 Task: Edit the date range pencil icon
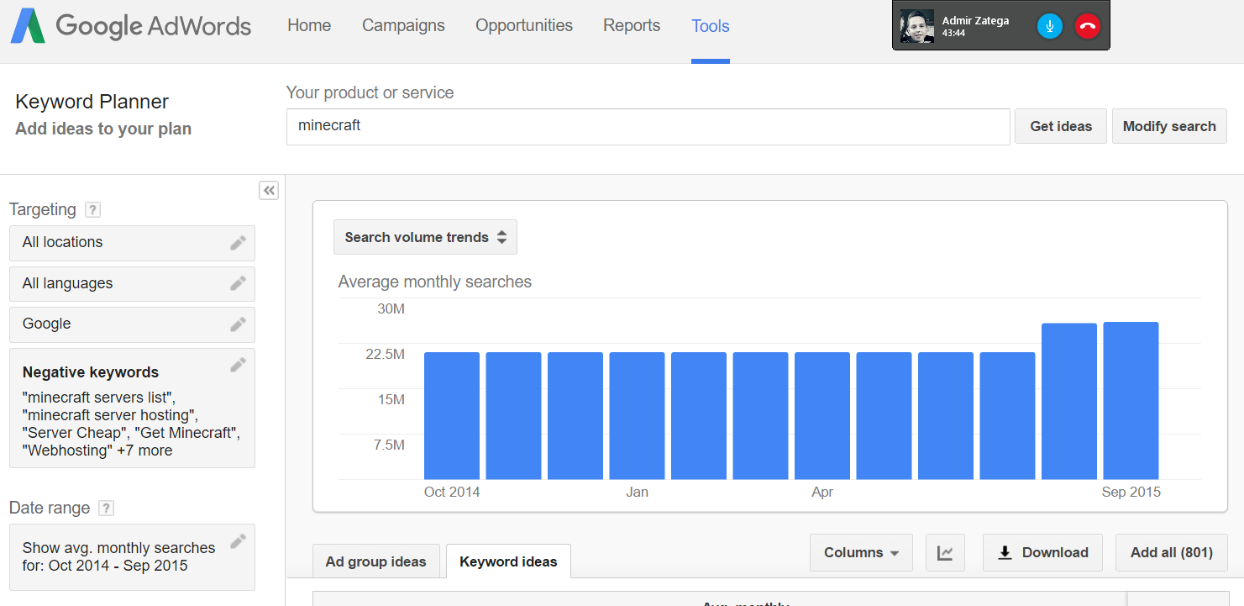coord(239,541)
